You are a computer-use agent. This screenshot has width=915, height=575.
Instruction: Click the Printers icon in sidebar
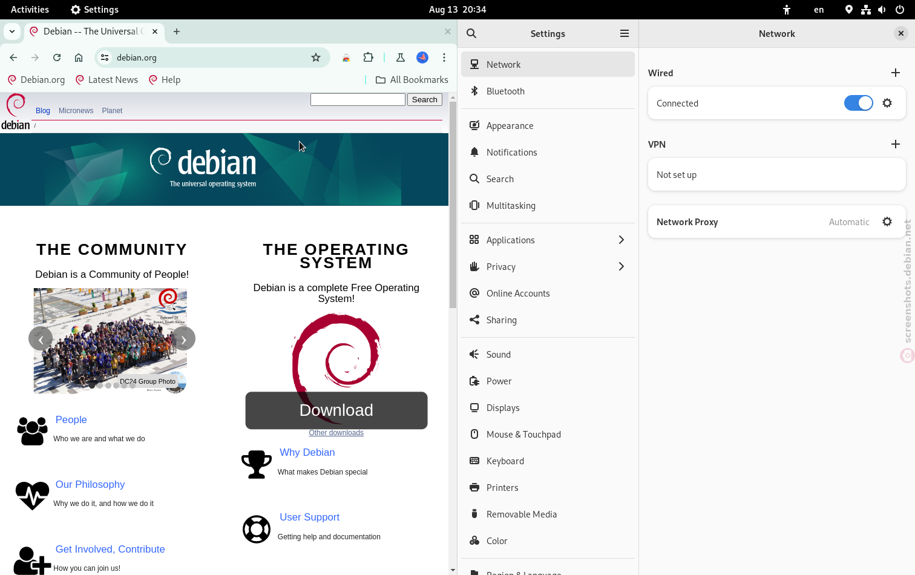(474, 487)
